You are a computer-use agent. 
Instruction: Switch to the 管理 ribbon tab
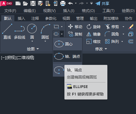coord(80,19)
